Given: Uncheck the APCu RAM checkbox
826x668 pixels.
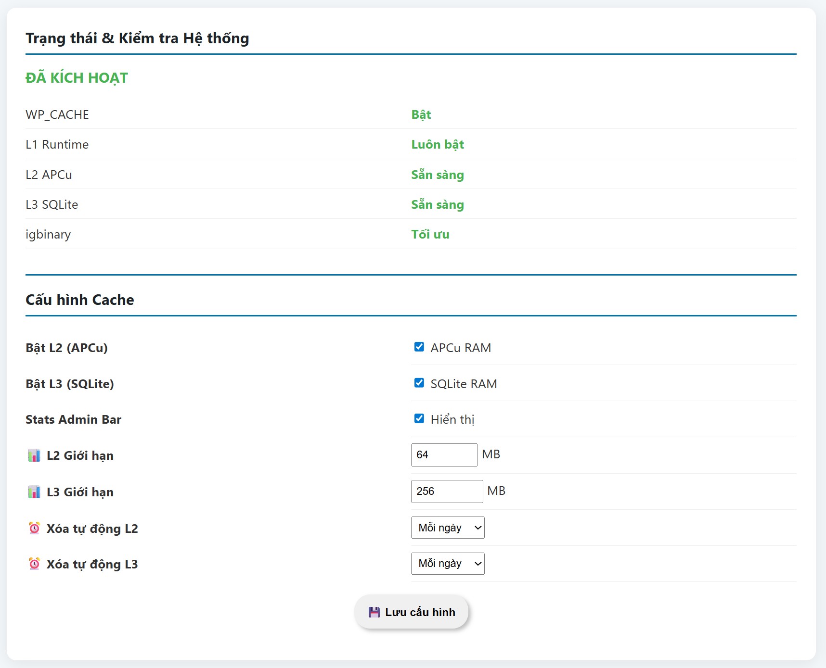Looking at the screenshot, I should tap(419, 347).
